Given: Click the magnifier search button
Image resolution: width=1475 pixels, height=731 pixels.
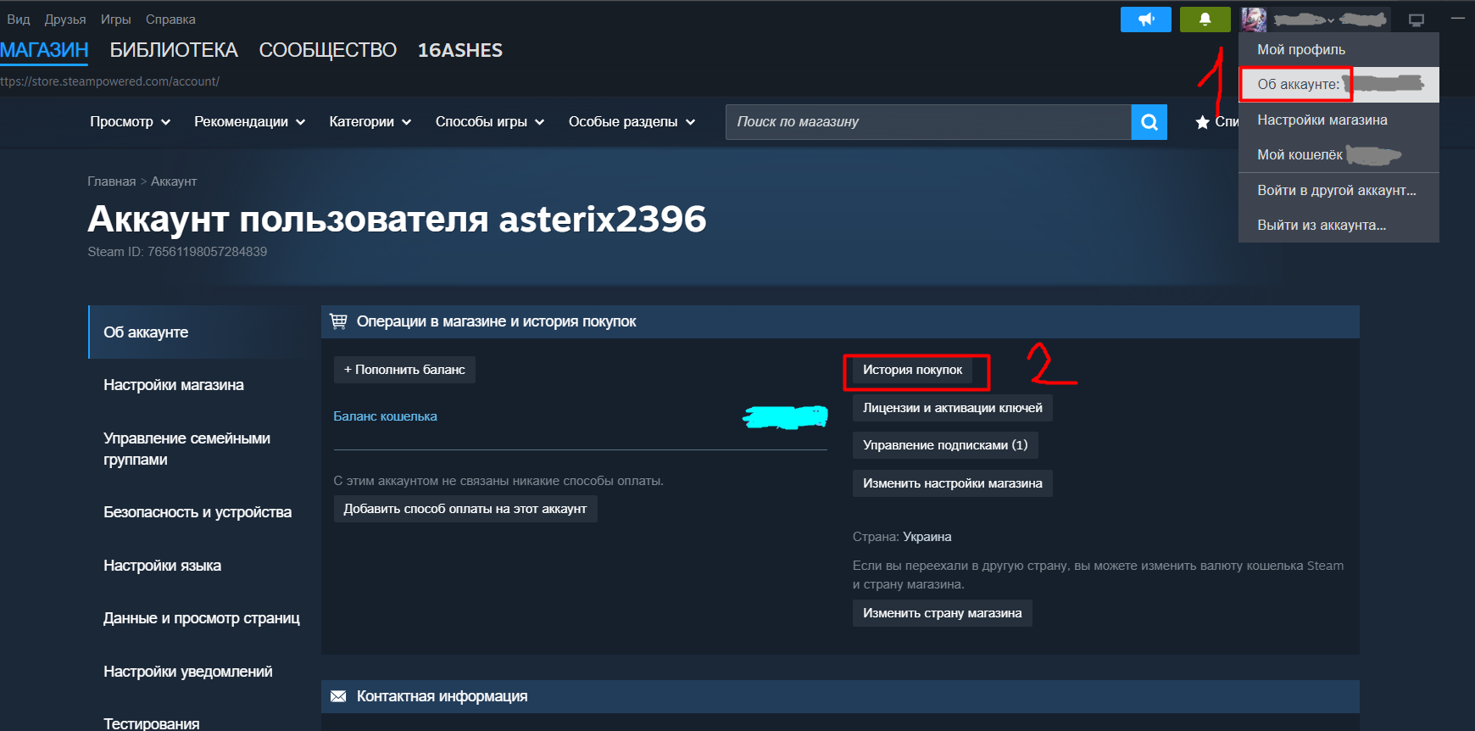Looking at the screenshot, I should click(x=1149, y=122).
